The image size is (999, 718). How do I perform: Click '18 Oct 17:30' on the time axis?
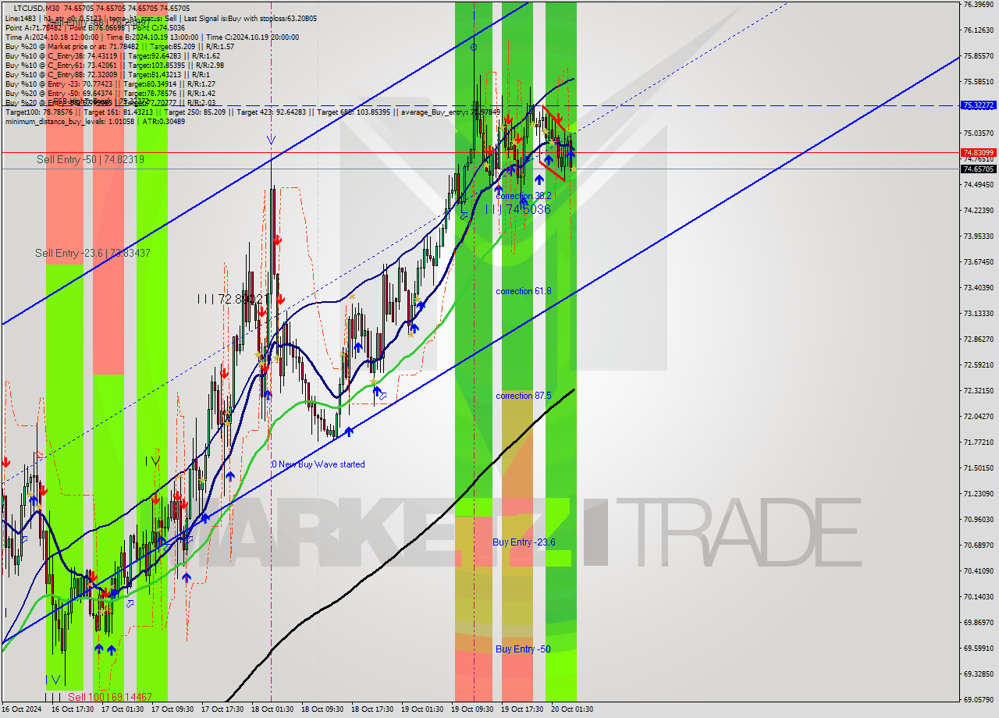pyautogui.click(x=372, y=709)
